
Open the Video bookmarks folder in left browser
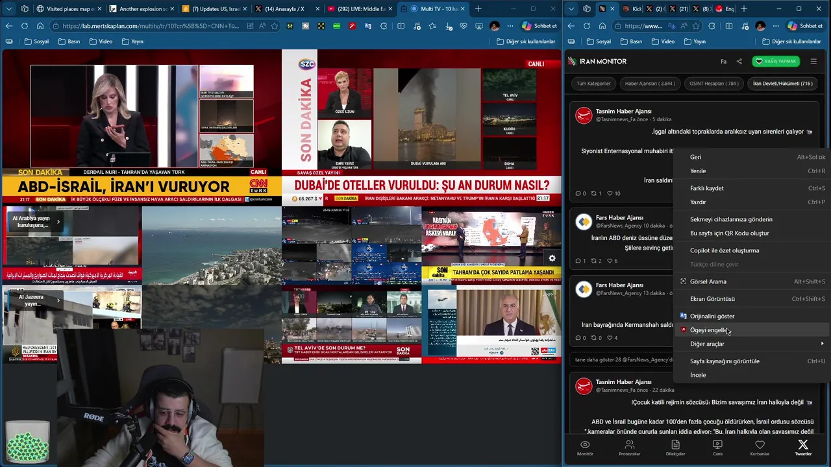[100, 42]
